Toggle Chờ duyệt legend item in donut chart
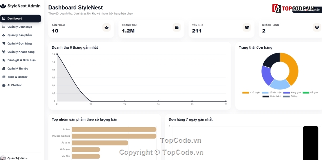The image size is (322, 160). pos(251,93)
